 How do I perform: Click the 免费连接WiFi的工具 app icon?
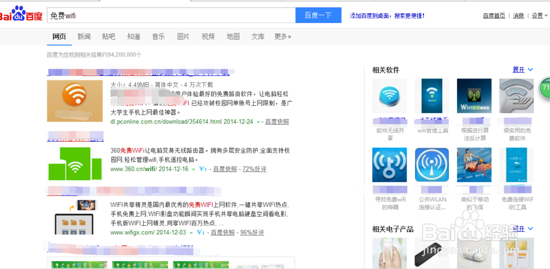516,165
